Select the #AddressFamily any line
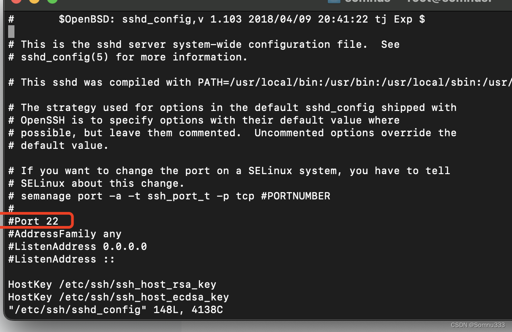The width and height of the screenshot is (512, 332). (x=65, y=234)
